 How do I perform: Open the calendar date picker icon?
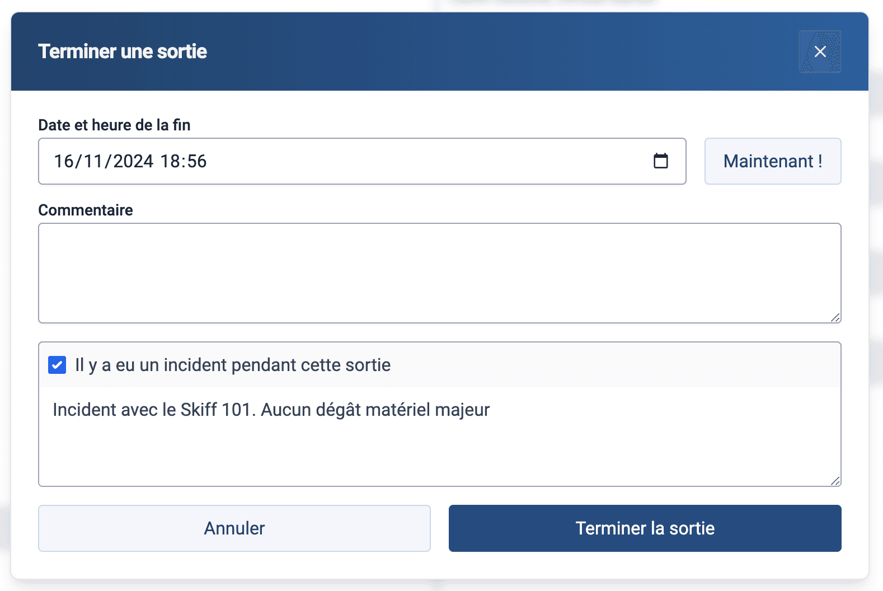coord(661,161)
